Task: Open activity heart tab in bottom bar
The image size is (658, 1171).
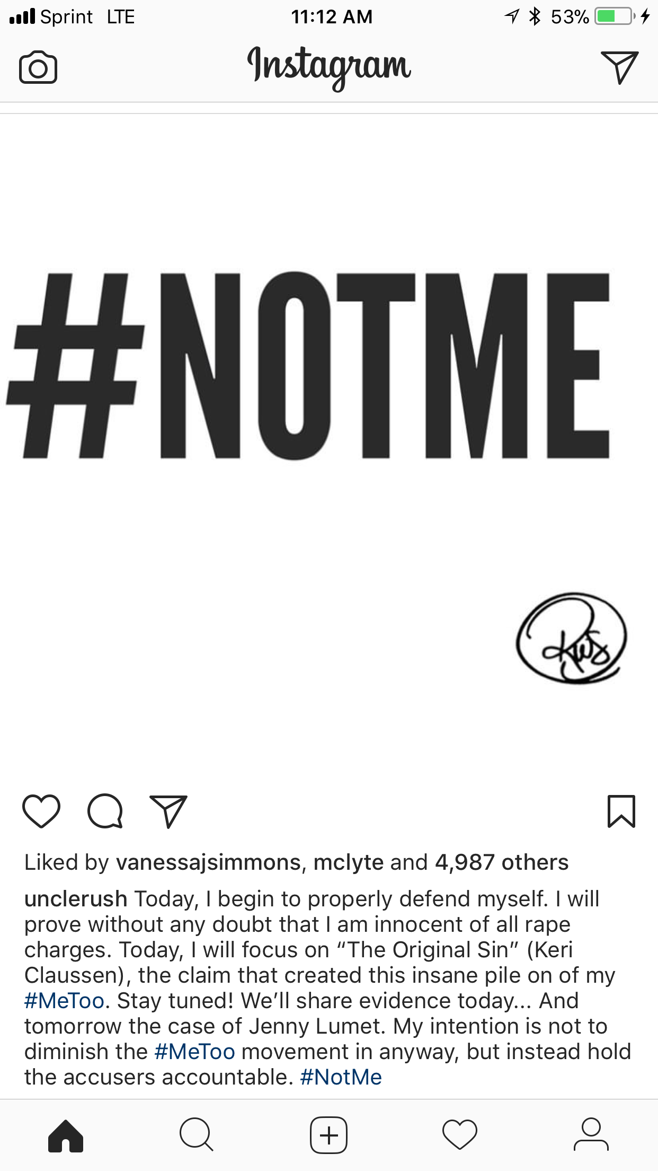Action: (x=460, y=1135)
